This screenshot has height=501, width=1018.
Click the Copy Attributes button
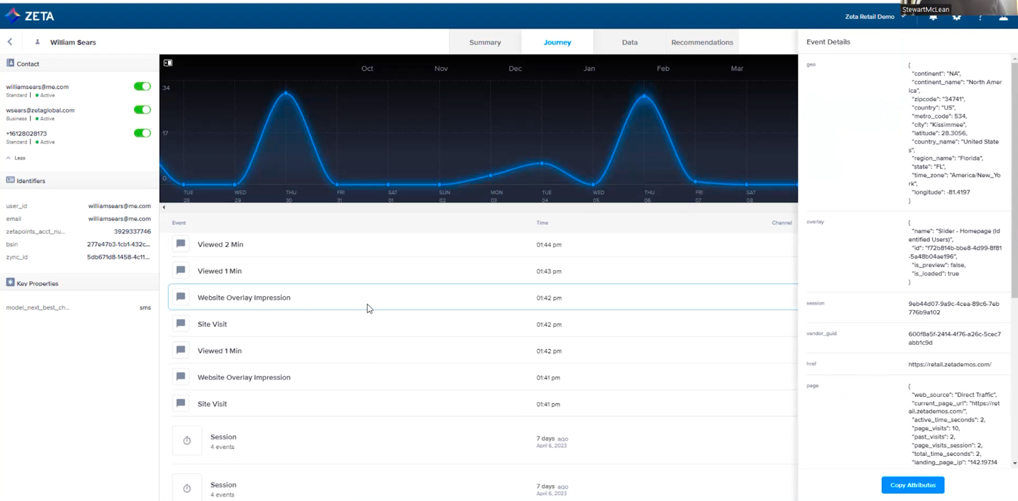pos(913,485)
